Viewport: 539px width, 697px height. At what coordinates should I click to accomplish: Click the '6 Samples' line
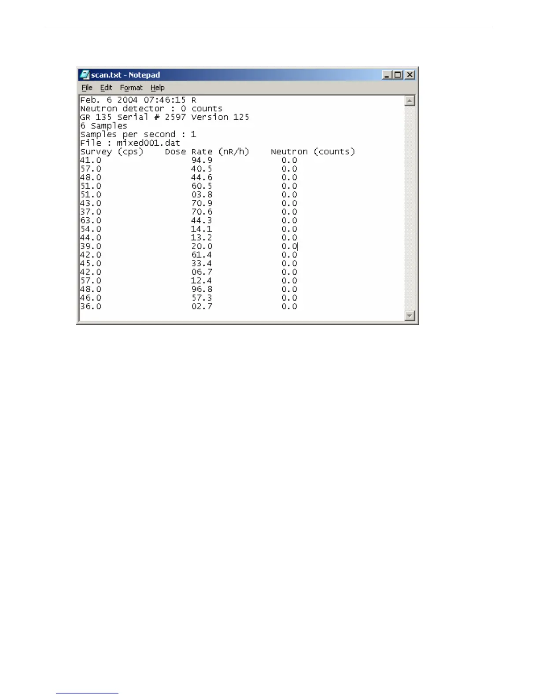point(103,126)
